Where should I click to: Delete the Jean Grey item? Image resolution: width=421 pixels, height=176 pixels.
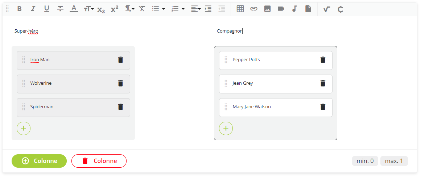click(x=323, y=83)
